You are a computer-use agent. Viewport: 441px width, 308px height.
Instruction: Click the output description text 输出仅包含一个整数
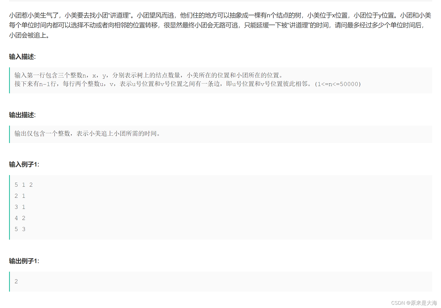(x=87, y=133)
